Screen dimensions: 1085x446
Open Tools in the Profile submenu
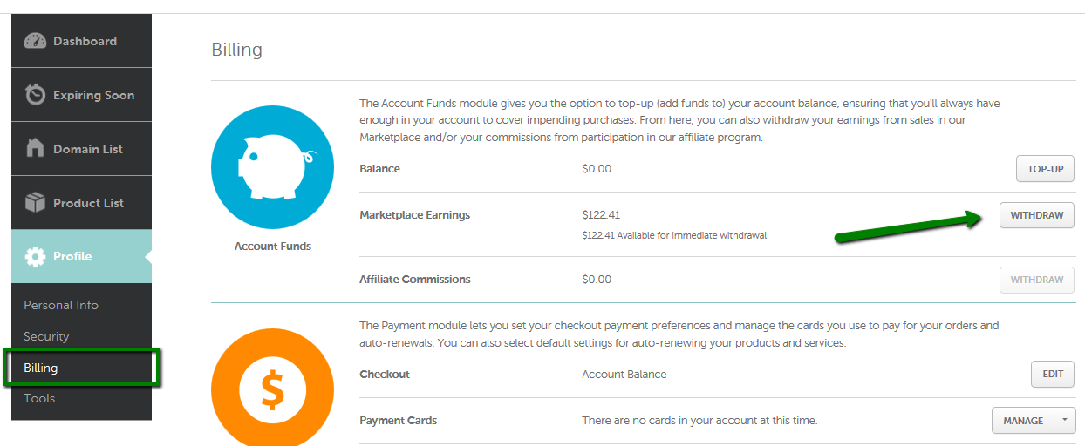(39, 398)
